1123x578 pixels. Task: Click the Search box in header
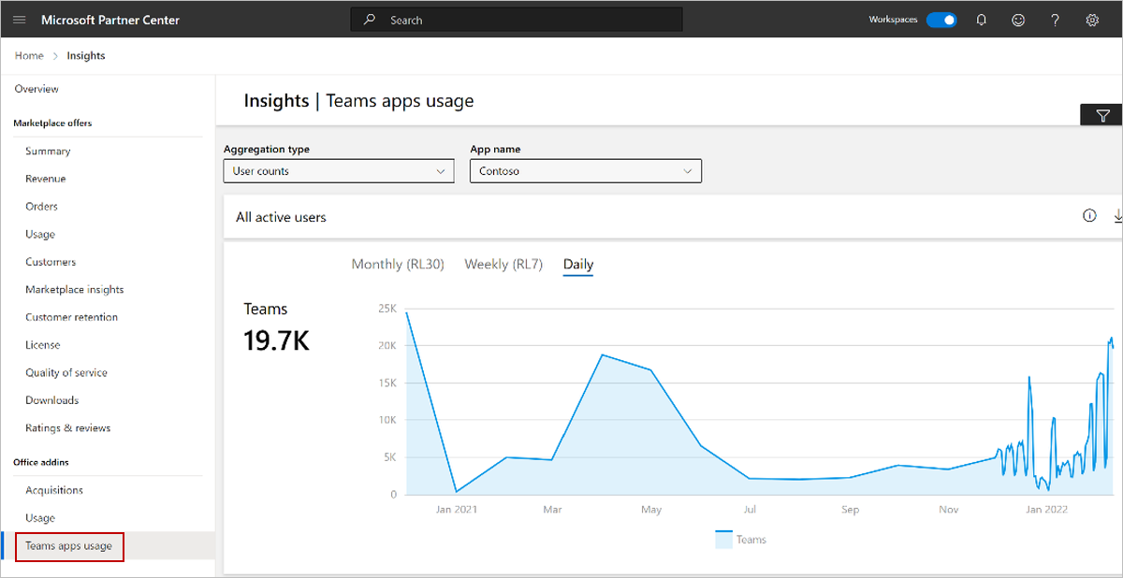517,20
